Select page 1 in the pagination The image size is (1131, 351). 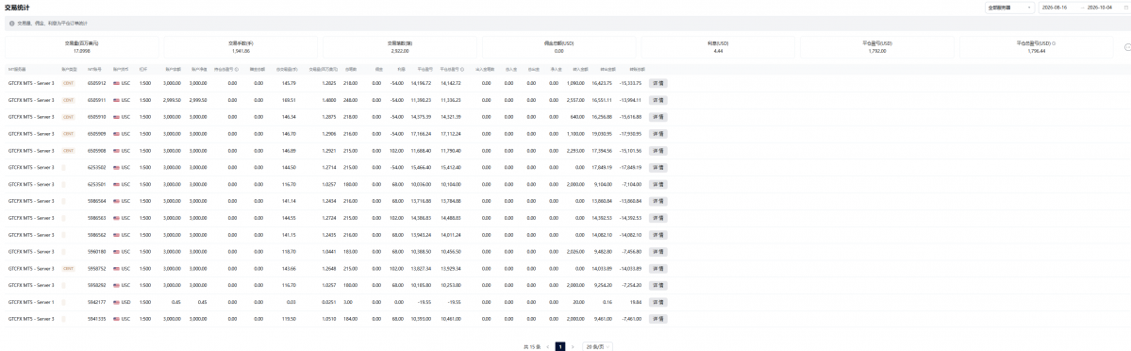coord(560,346)
